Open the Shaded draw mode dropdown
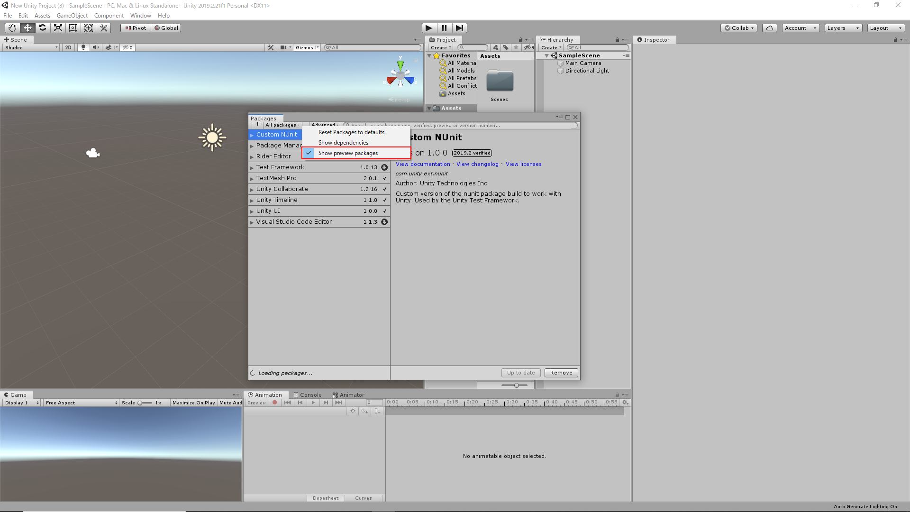 tap(31, 47)
